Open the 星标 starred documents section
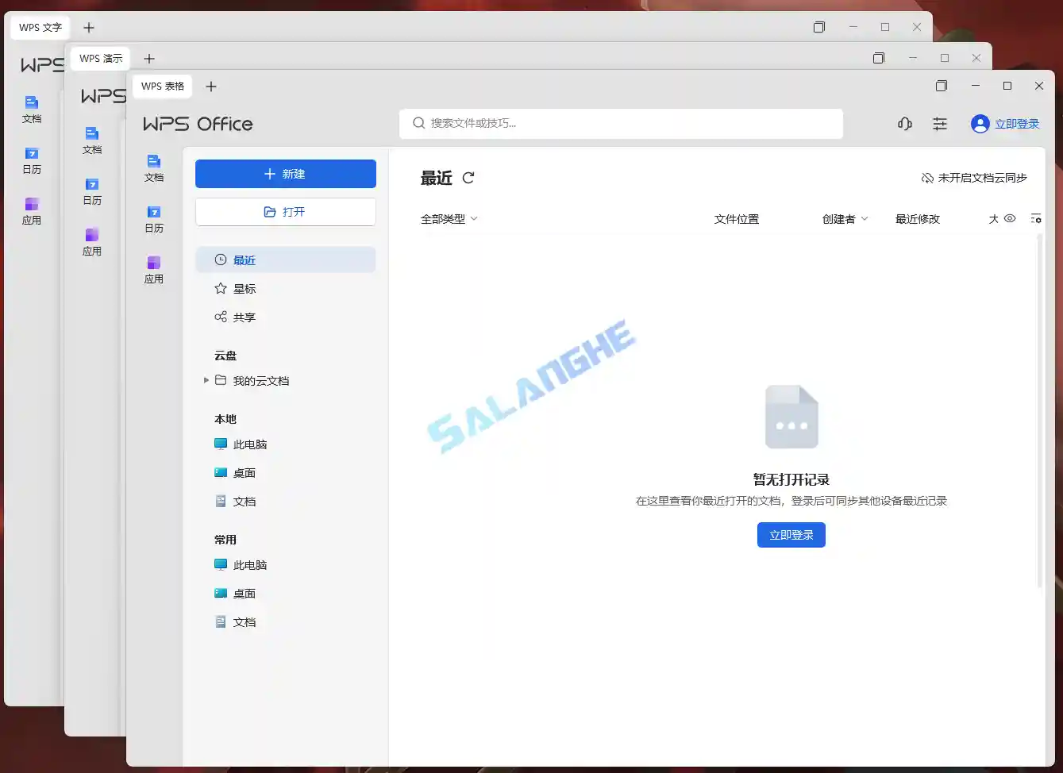The image size is (1063, 773). point(244,288)
